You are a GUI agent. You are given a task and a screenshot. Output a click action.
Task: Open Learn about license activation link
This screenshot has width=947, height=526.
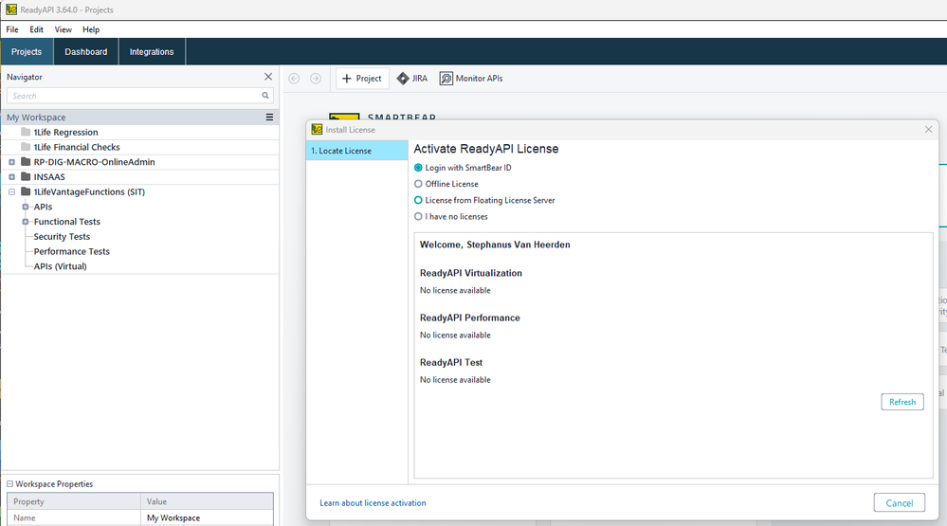pyautogui.click(x=373, y=503)
